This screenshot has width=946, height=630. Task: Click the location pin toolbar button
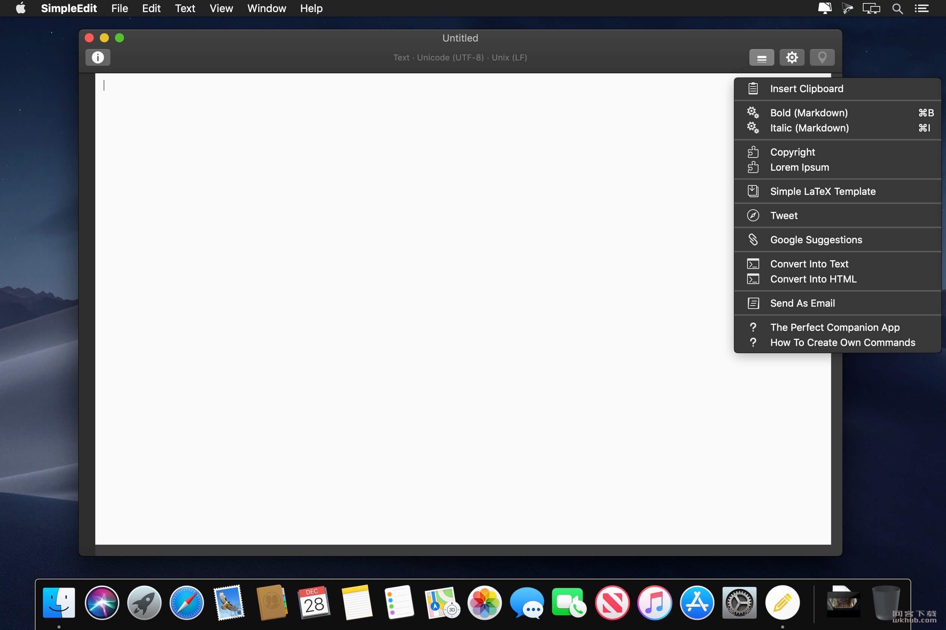(x=822, y=57)
